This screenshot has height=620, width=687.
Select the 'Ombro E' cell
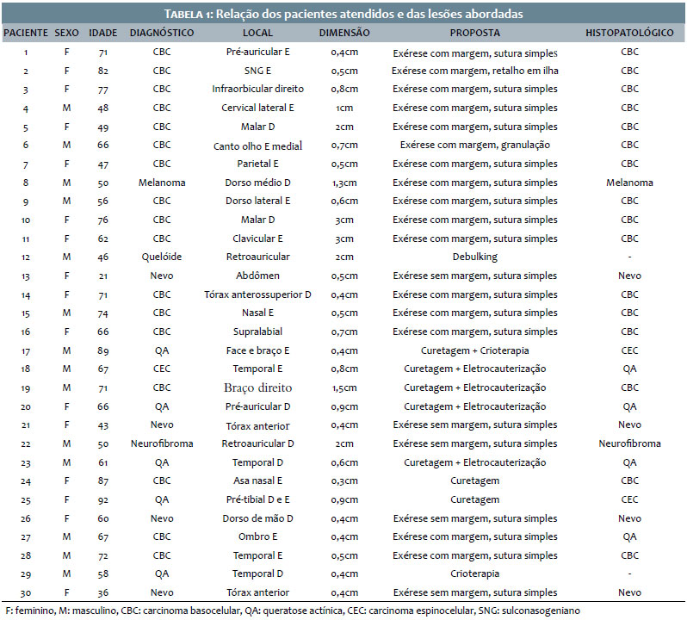click(x=257, y=536)
